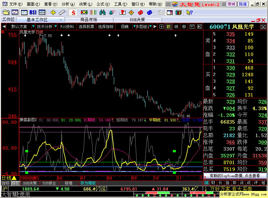Click the 存为模板 save template link
Screen dimensions: 268x198
(x=88, y=183)
